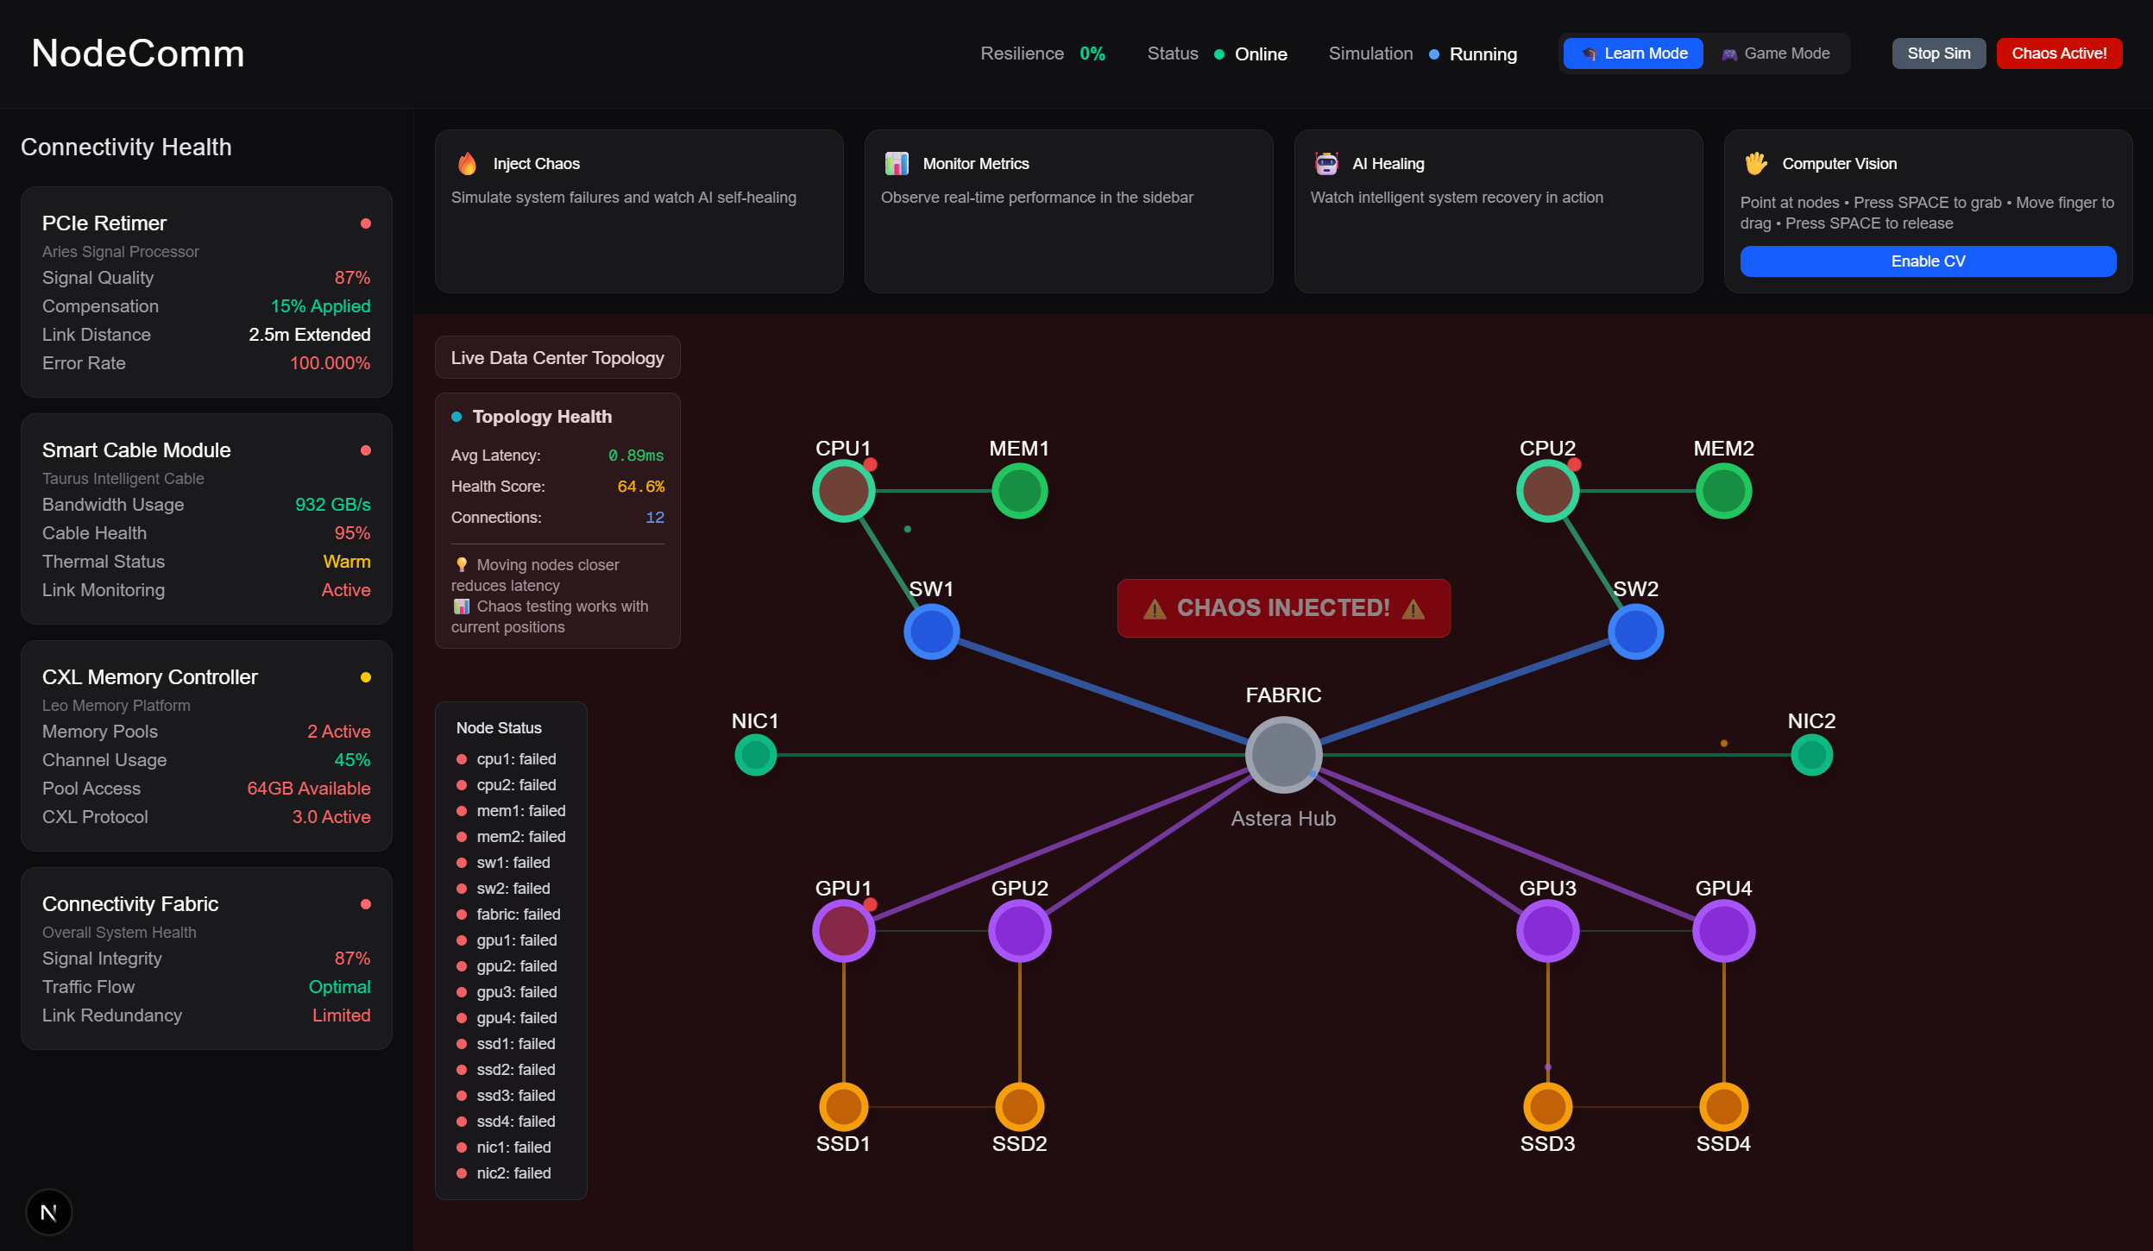Select Learn Mode toggle
The width and height of the screenshot is (2153, 1251).
(x=1633, y=53)
